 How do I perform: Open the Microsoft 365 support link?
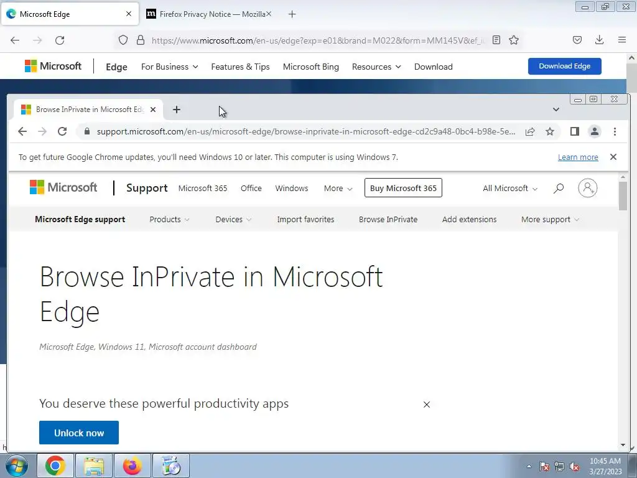(x=203, y=188)
